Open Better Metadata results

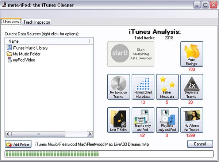(x=167, y=87)
